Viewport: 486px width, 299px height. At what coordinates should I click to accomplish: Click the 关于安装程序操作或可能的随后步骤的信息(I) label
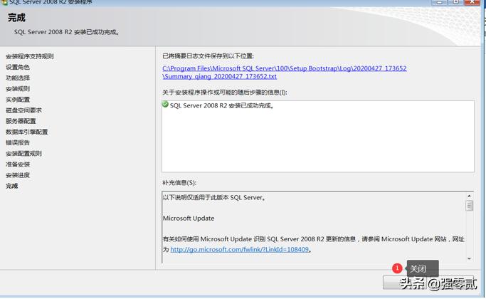(224, 93)
